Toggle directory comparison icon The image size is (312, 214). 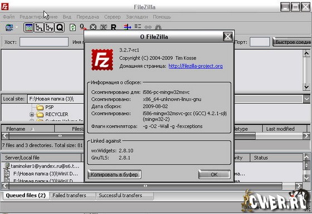coord(138,27)
